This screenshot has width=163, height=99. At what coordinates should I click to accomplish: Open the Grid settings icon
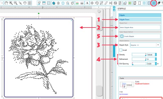[x=144, y=3]
